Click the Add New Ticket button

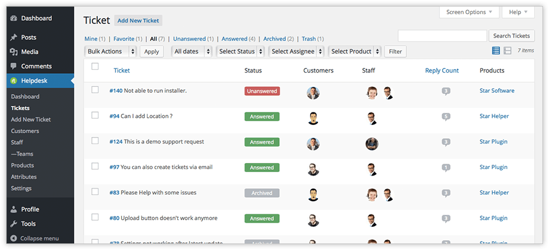(x=138, y=21)
